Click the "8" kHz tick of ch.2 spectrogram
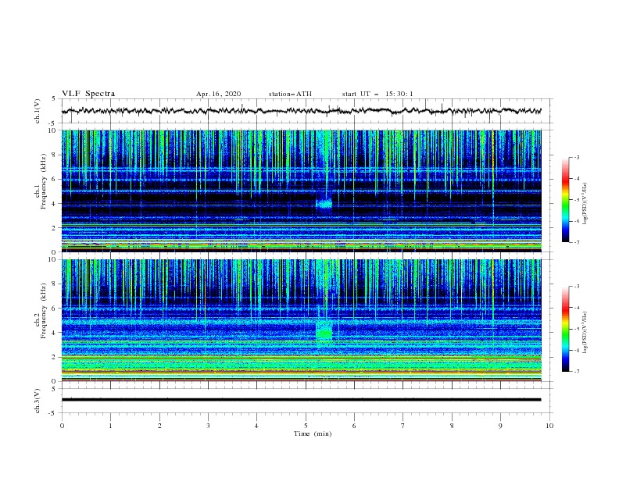 pyautogui.click(x=55, y=284)
